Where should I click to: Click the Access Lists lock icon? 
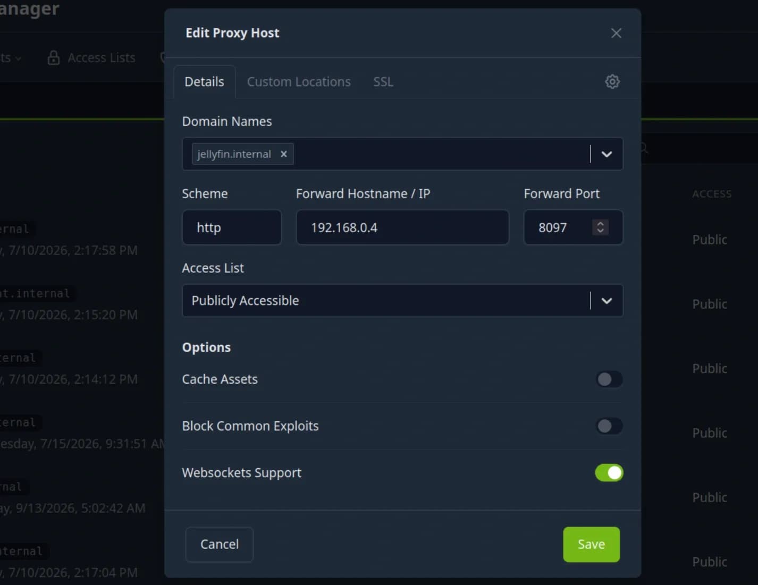point(53,58)
